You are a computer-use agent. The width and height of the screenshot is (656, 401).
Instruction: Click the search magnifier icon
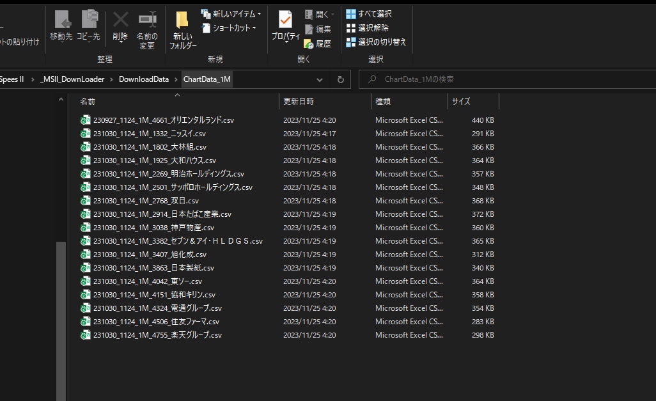(x=372, y=79)
